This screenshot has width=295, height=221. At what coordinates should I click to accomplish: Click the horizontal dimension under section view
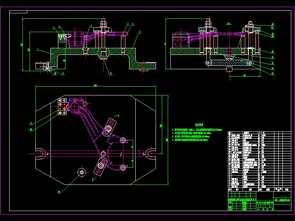point(244,76)
